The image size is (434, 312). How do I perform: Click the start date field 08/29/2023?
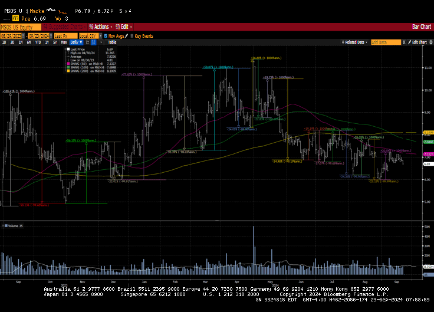[x=11, y=36]
